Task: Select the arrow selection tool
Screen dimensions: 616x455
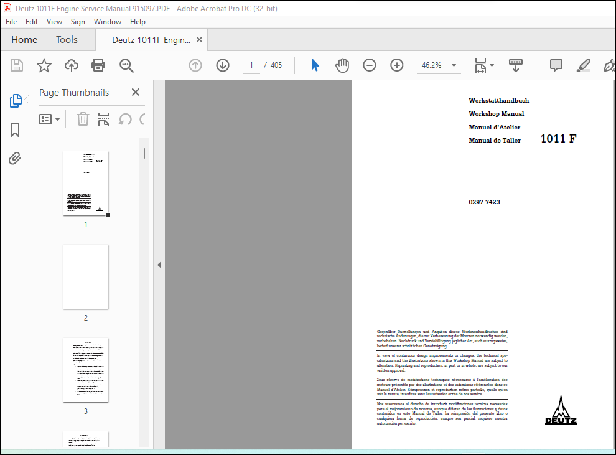Action: tap(315, 65)
